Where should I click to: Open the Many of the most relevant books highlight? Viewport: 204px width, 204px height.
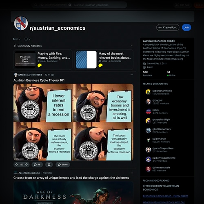tap(104, 60)
